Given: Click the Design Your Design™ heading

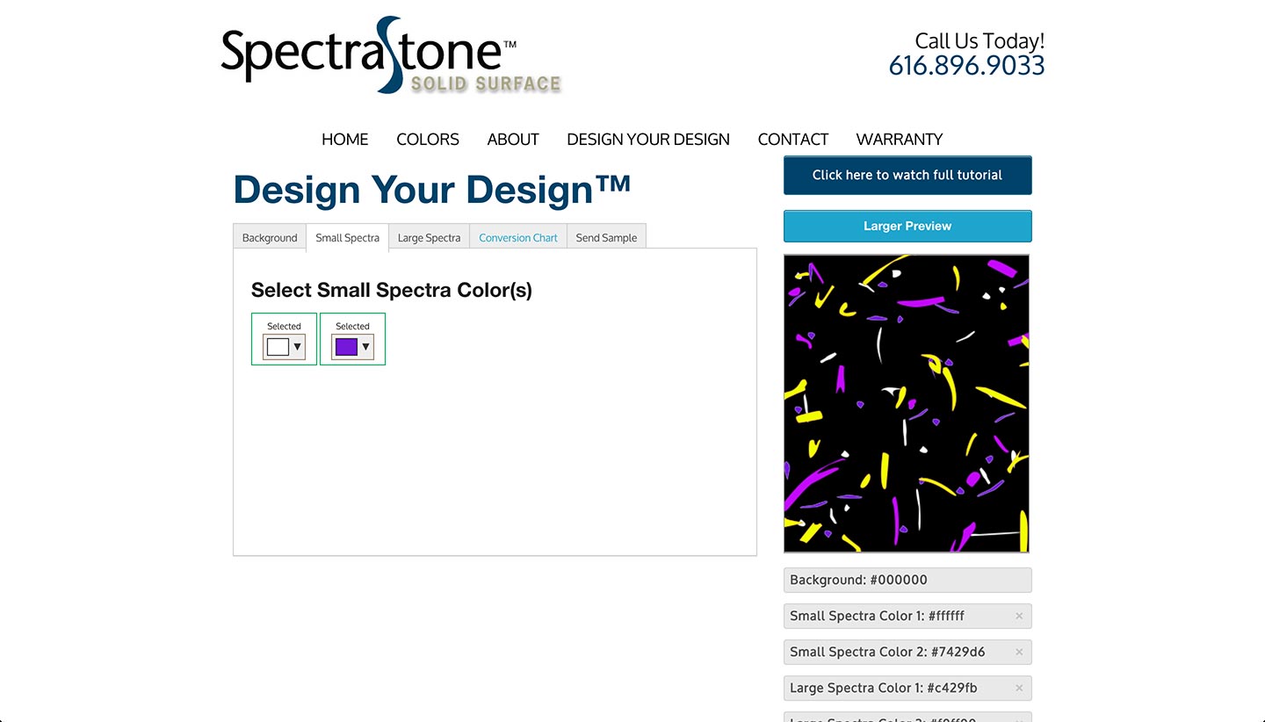Looking at the screenshot, I should coord(432,190).
